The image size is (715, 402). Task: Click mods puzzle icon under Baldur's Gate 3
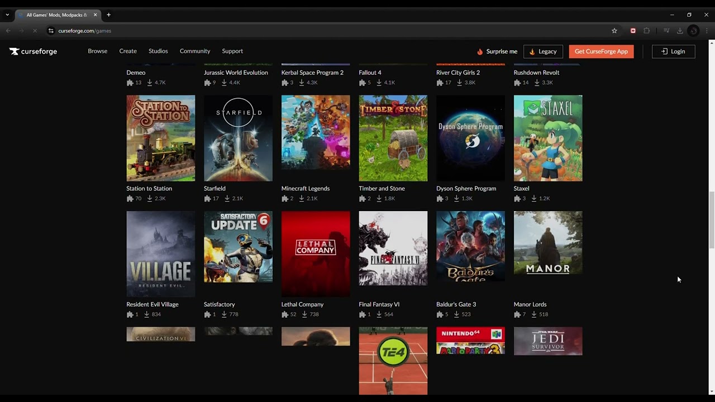tap(440, 314)
